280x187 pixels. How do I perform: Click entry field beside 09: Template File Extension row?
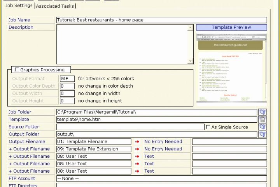229,149
